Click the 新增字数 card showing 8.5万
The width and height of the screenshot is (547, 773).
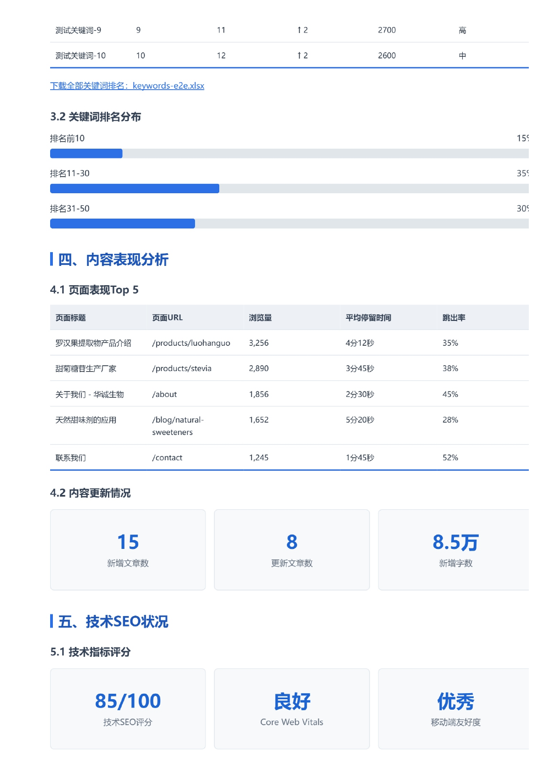[454, 549]
